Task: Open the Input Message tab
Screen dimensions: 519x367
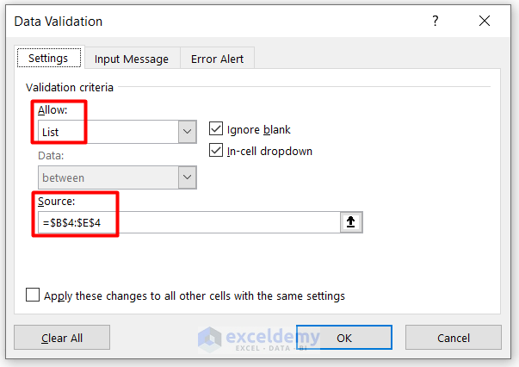Action: 132,59
